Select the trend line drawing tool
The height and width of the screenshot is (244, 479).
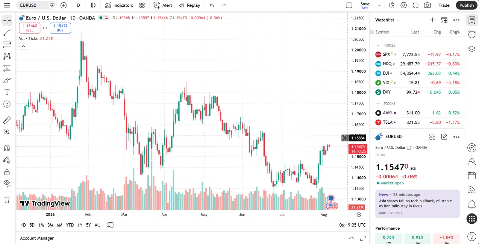click(7, 32)
